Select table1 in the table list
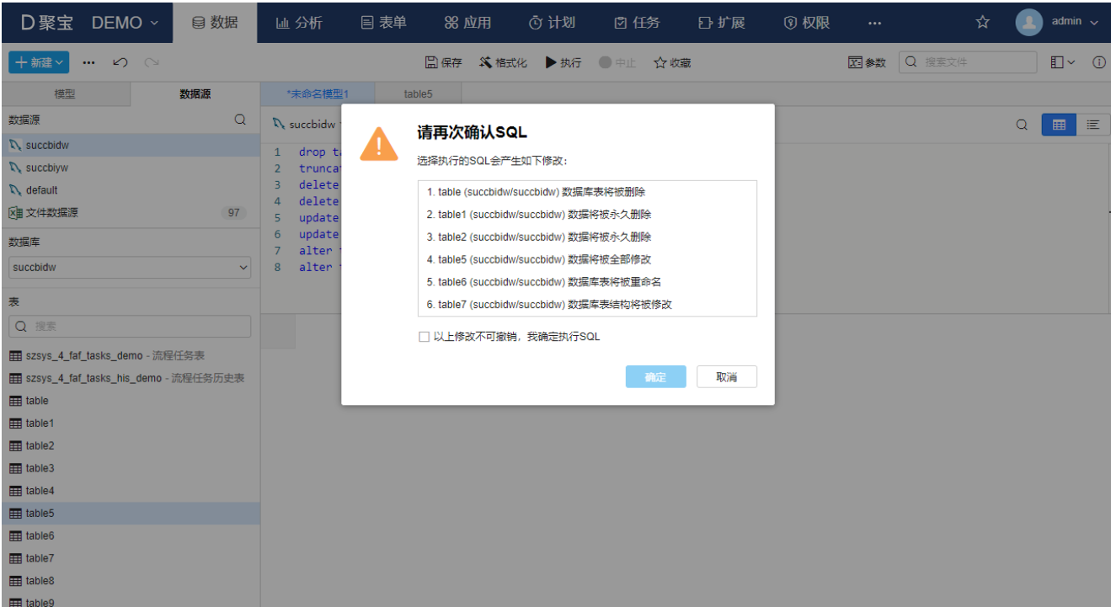The height and width of the screenshot is (607, 1111). click(x=130, y=423)
